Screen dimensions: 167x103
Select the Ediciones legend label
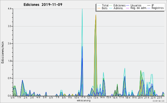(119, 5)
